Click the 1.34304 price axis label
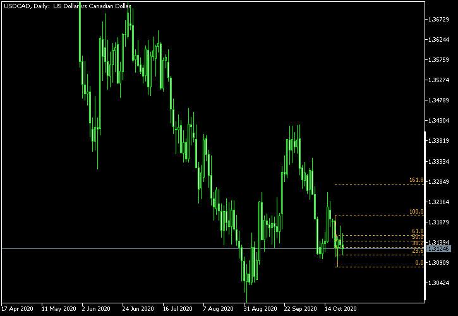The height and width of the screenshot is (316, 458). [x=438, y=121]
